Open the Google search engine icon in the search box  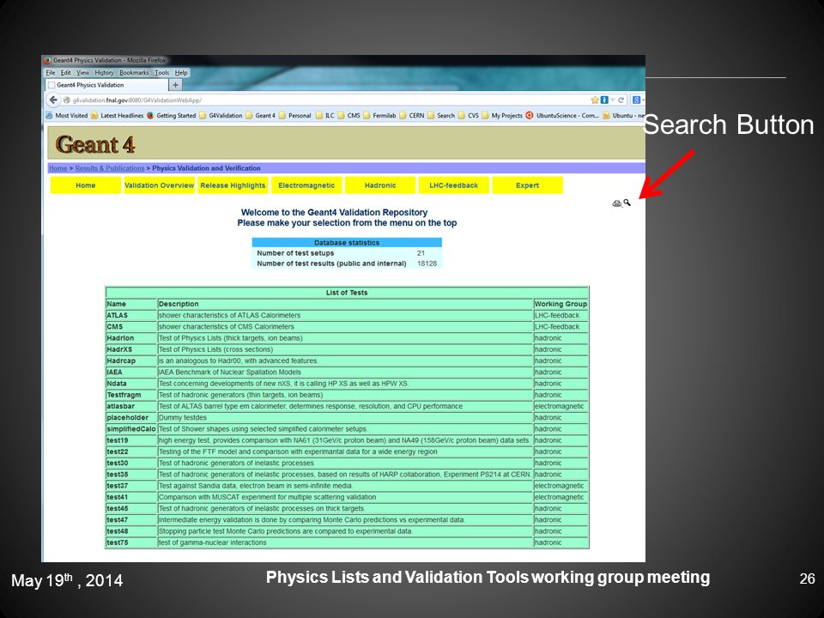coord(636,100)
